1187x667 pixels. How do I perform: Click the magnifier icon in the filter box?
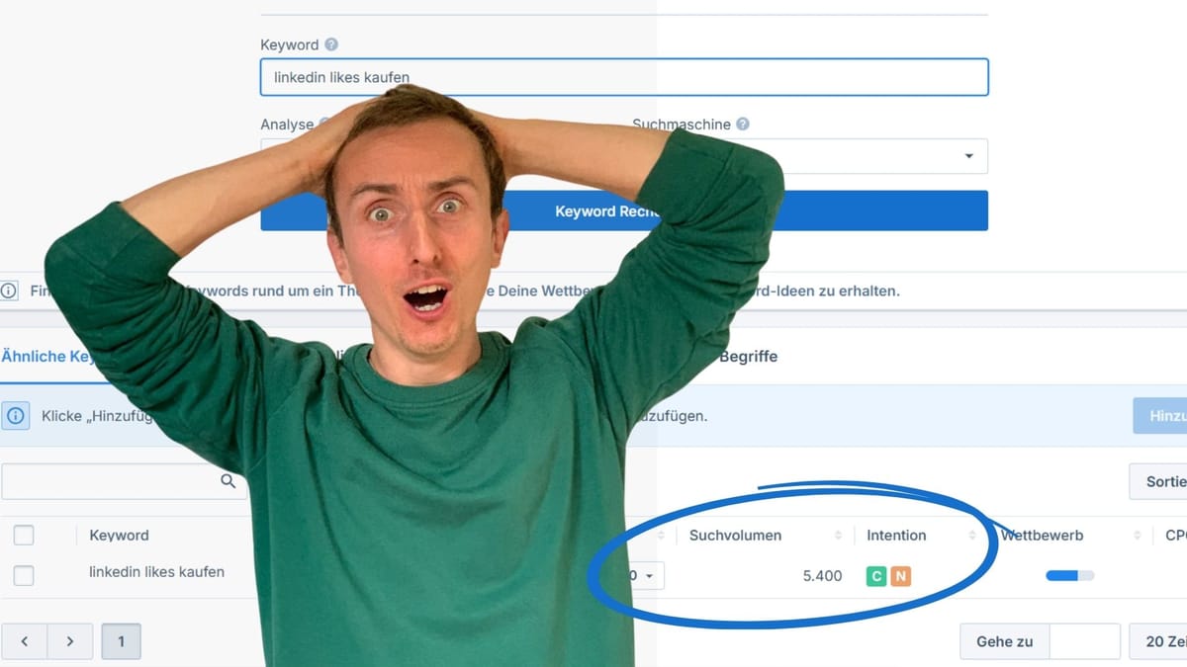click(x=228, y=481)
